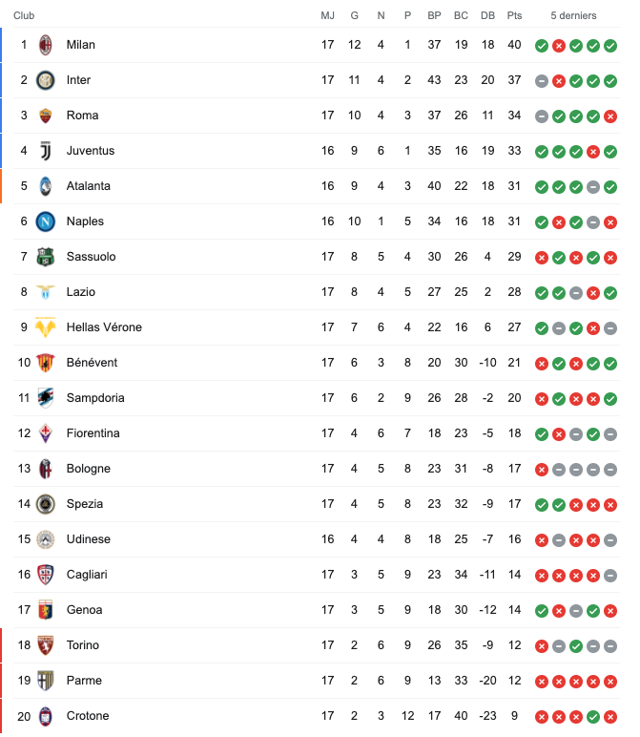
Task: Select the Torino row name
Action: click(x=83, y=645)
